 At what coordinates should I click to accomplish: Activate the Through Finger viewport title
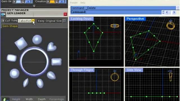(x=82, y=70)
